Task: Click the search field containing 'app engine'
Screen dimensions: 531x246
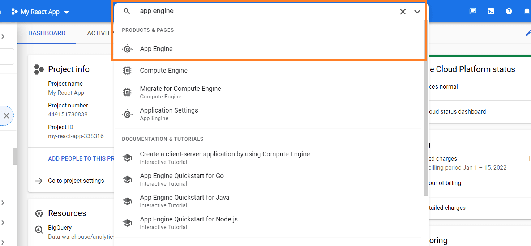Action: pyautogui.click(x=267, y=11)
